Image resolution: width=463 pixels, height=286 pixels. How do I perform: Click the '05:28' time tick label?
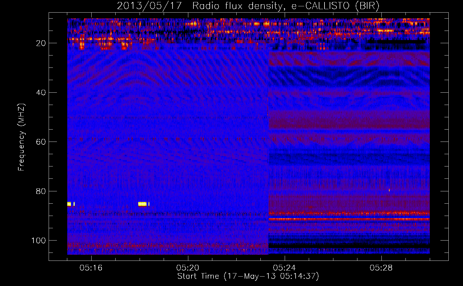(x=381, y=268)
